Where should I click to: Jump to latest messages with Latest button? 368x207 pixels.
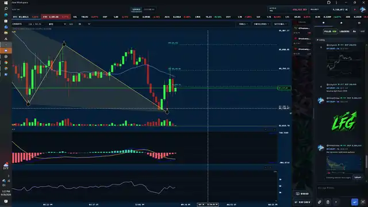[358, 178]
